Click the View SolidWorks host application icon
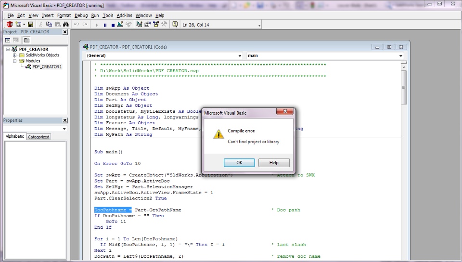The width and height of the screenshot is (462, 262). pyautogui.click(x=10, y=25)
